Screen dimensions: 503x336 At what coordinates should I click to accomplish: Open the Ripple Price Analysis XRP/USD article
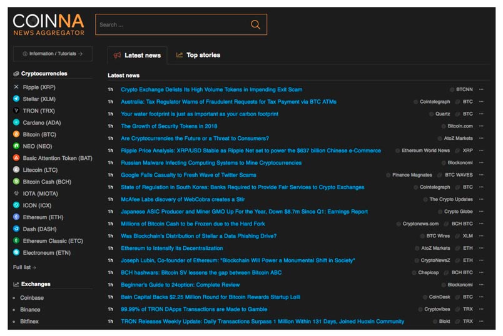(x=251, y=151)
